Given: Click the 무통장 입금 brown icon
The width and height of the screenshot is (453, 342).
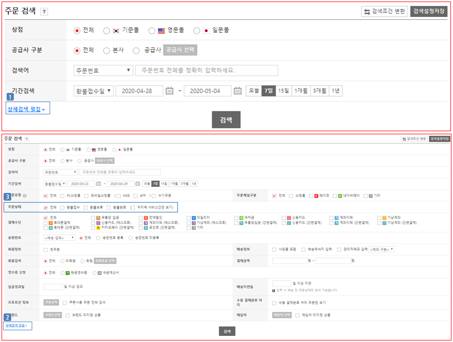Looking at the screenshot, I should [x=98, y=218].
